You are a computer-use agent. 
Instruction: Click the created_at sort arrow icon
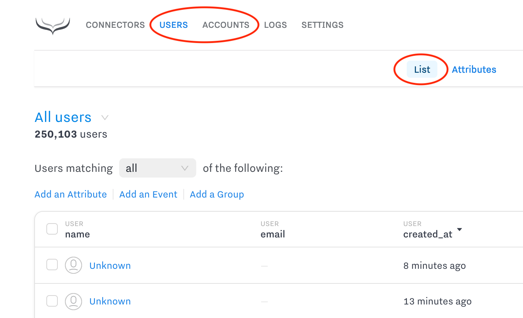459,230
